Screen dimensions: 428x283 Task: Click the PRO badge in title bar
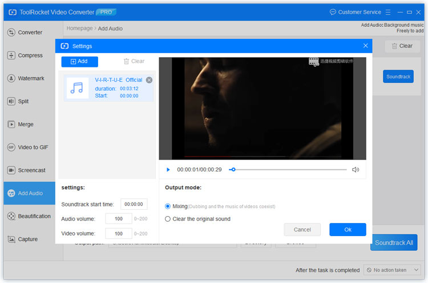(x=106, y=12)
